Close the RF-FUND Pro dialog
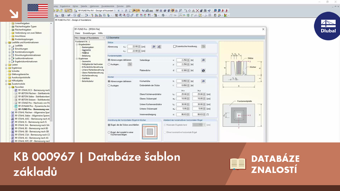 (x=263, y=29)
